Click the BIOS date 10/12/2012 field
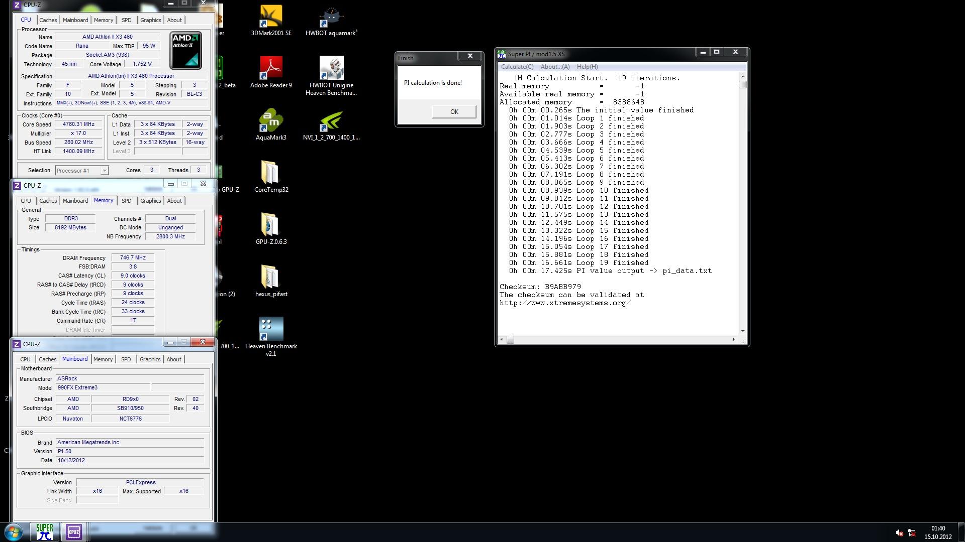This screenshot has width=965, height=542. [x=130, y=460]
